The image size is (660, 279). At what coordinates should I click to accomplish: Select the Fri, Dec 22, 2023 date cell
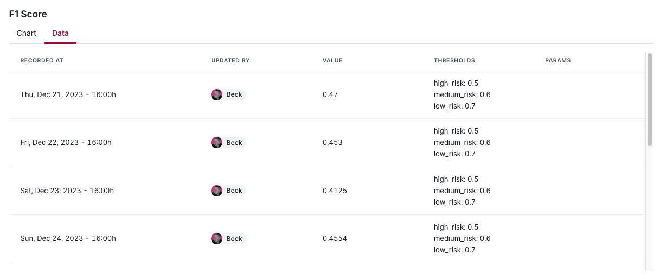click(66, 143)
